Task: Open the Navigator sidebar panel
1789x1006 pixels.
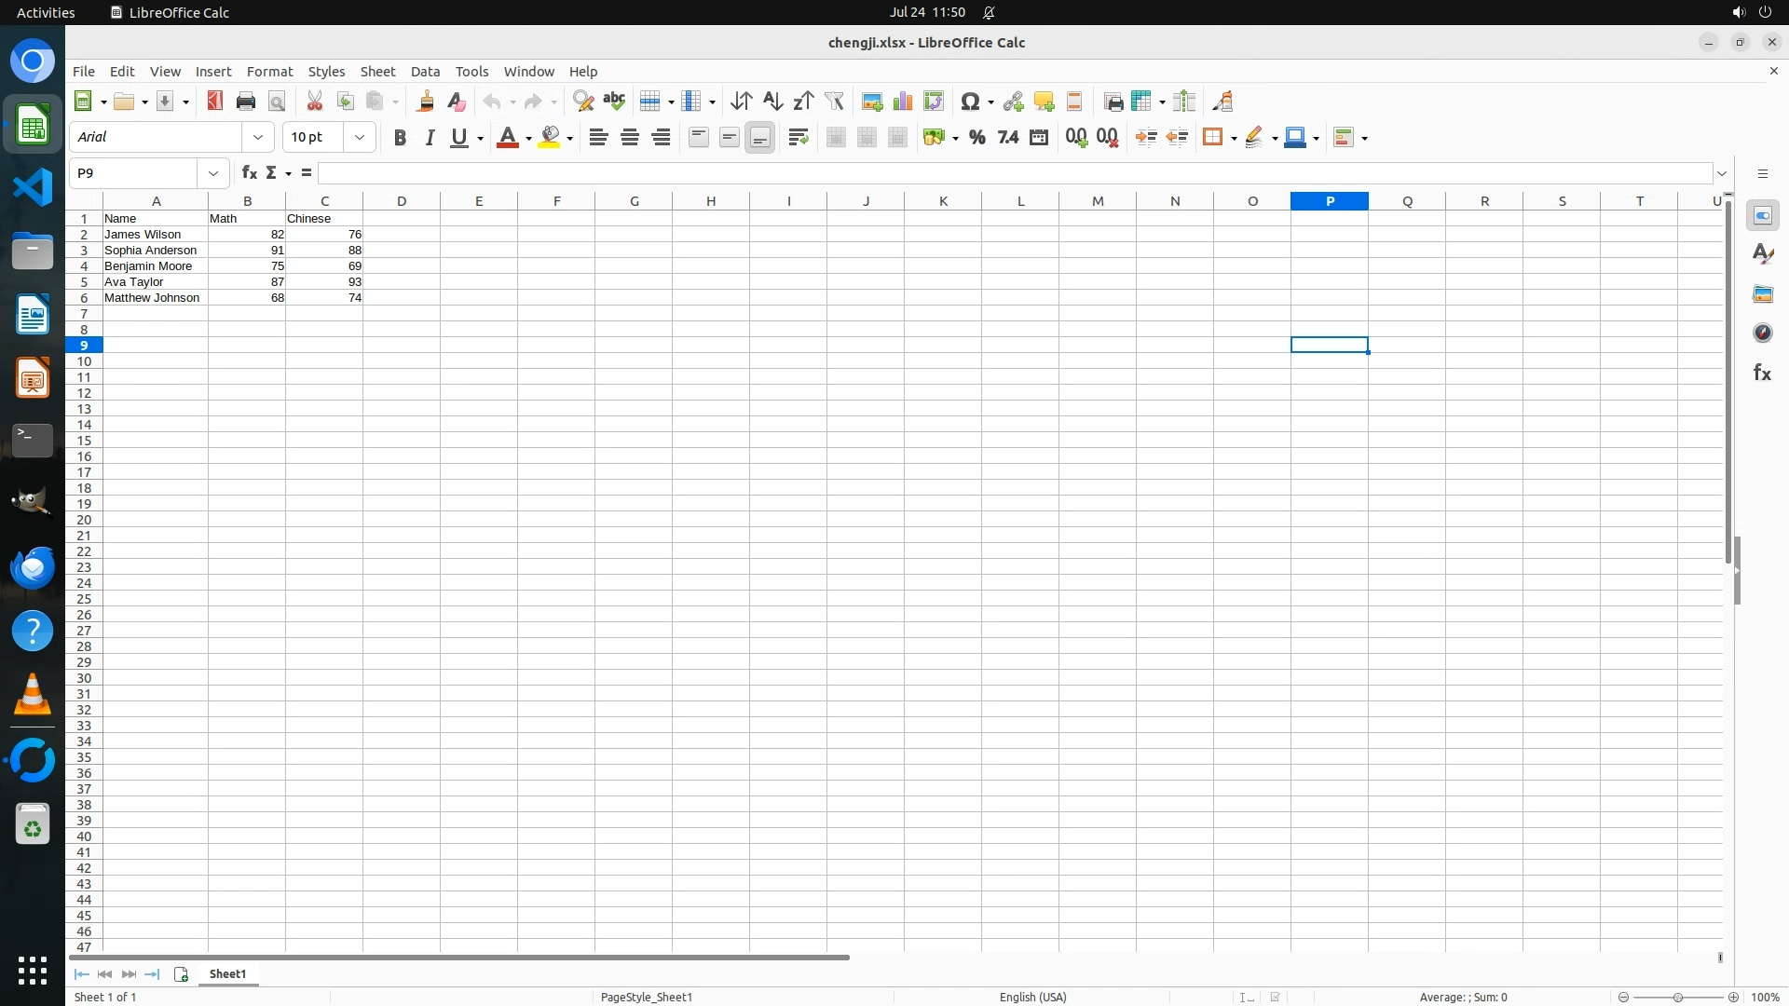Action: click(1762, 333)
